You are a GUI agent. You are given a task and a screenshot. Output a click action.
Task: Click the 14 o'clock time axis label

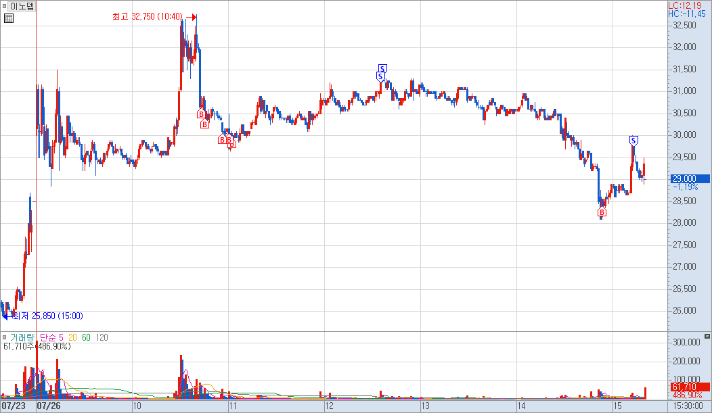(522, 406)
